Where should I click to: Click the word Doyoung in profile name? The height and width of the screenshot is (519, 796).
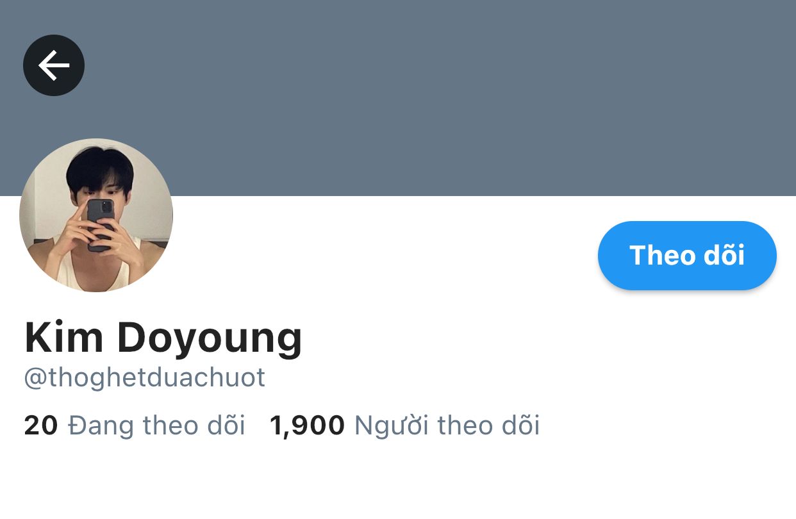pyautogui.click(x=210, y=338)
